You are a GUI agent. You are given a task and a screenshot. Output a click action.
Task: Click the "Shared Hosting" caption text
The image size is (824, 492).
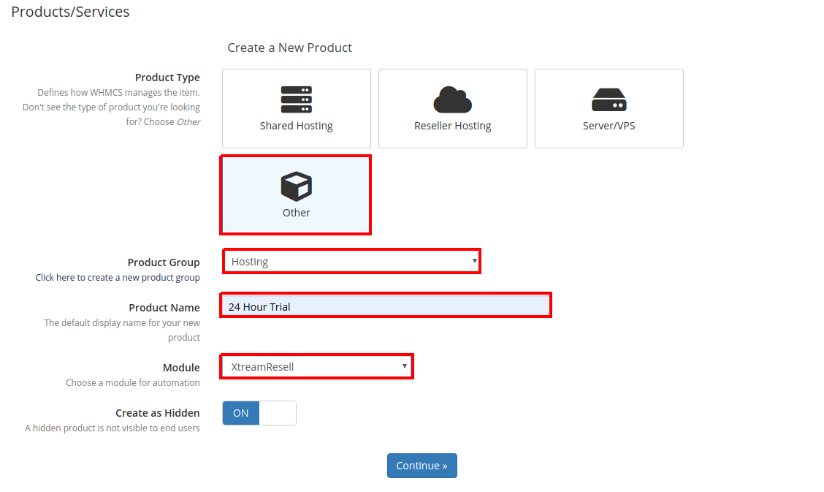coord(296,126)
